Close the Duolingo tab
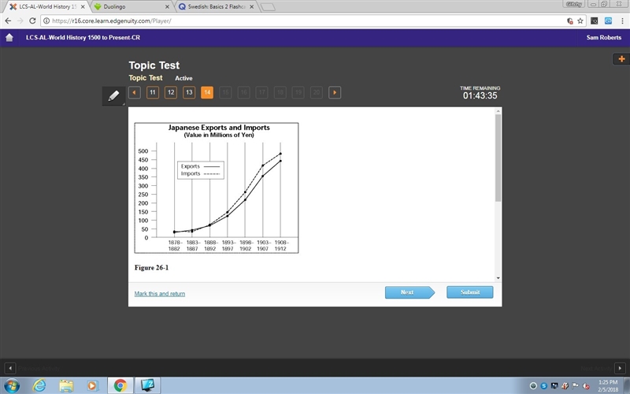630x394 pixels. pyautogui.click(x=168, y=7)
